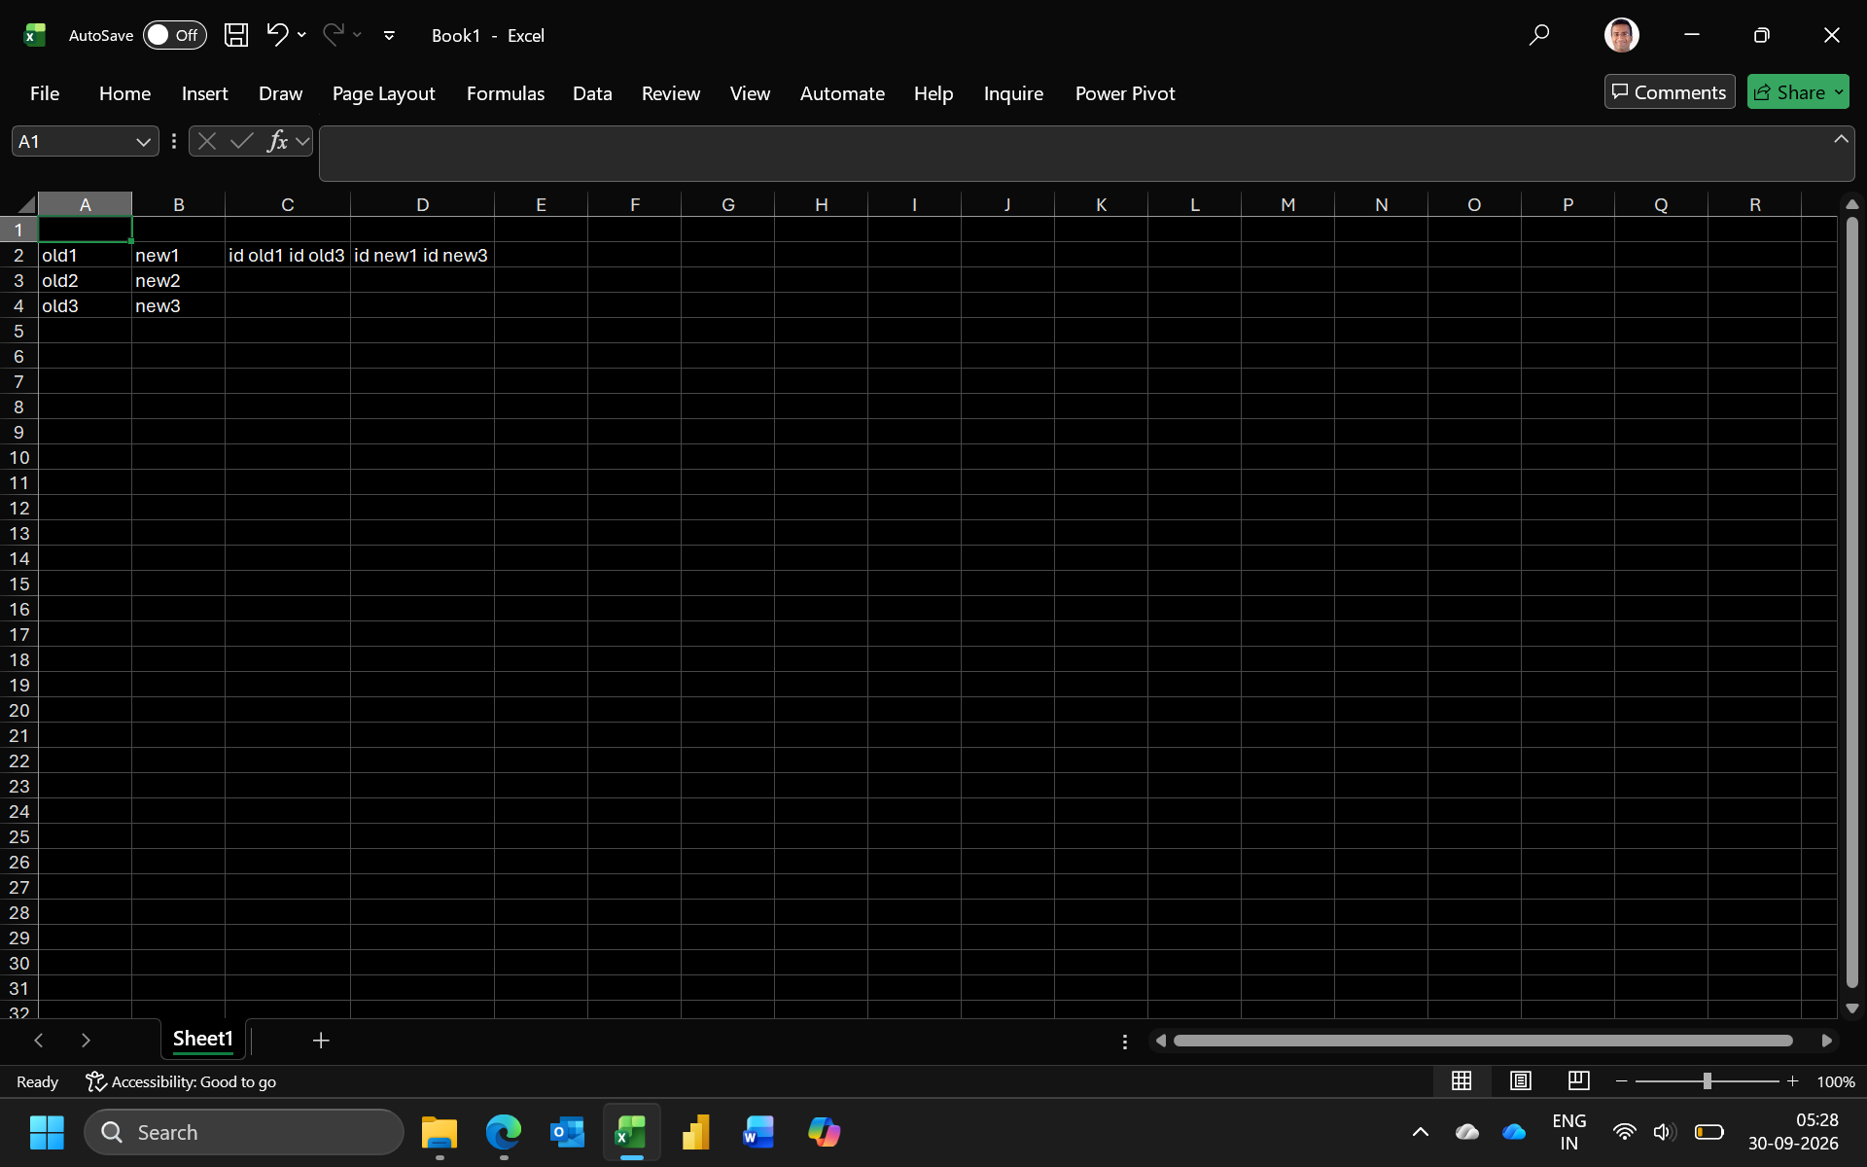
Task: Click the Select All corner triangle
Action: click(x=25, y=204)
